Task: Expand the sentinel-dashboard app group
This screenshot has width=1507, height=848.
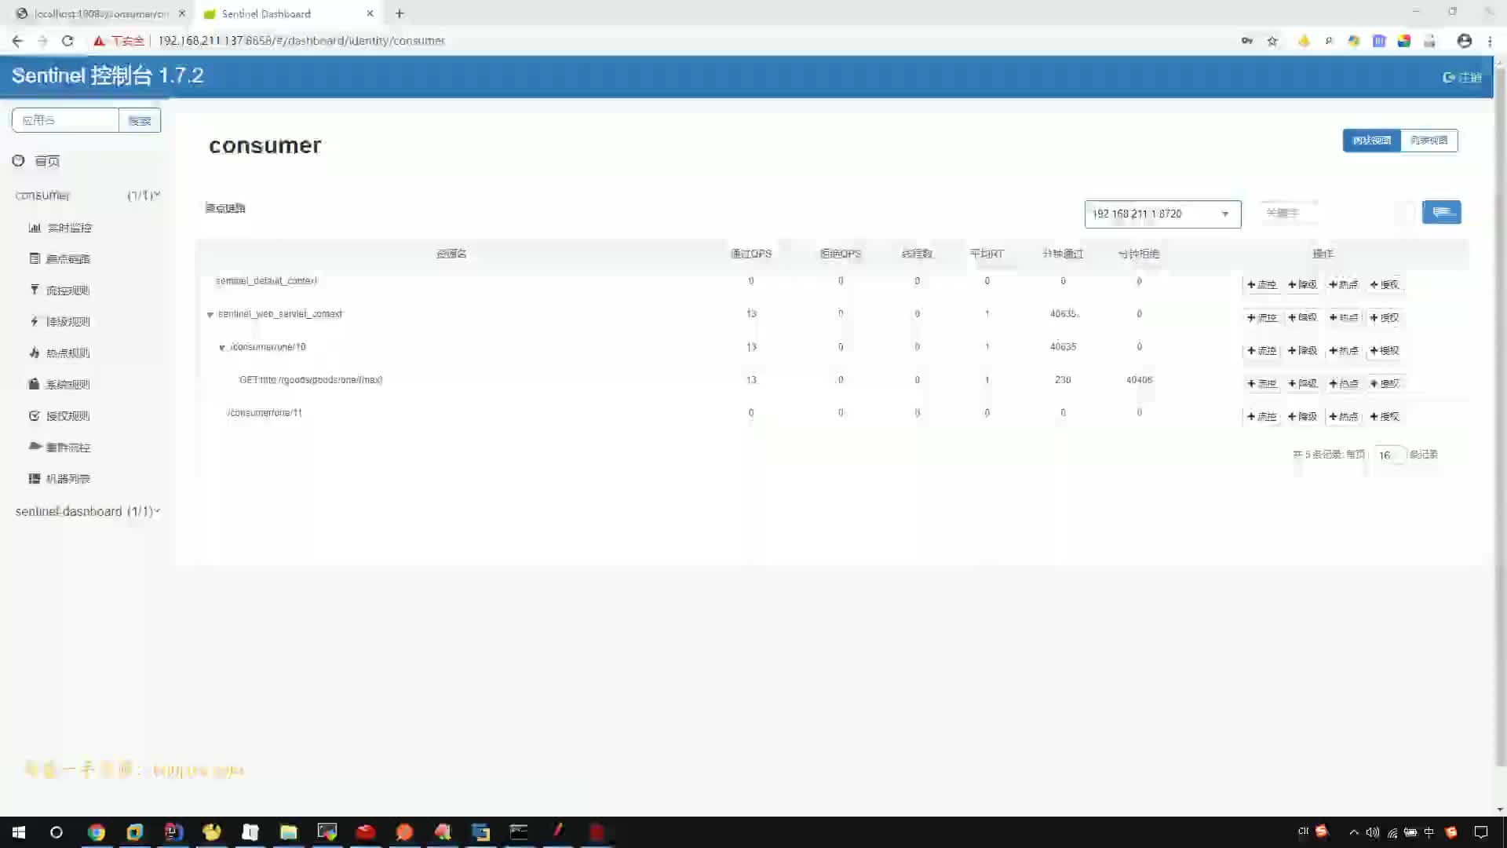Action: (88, 511)
